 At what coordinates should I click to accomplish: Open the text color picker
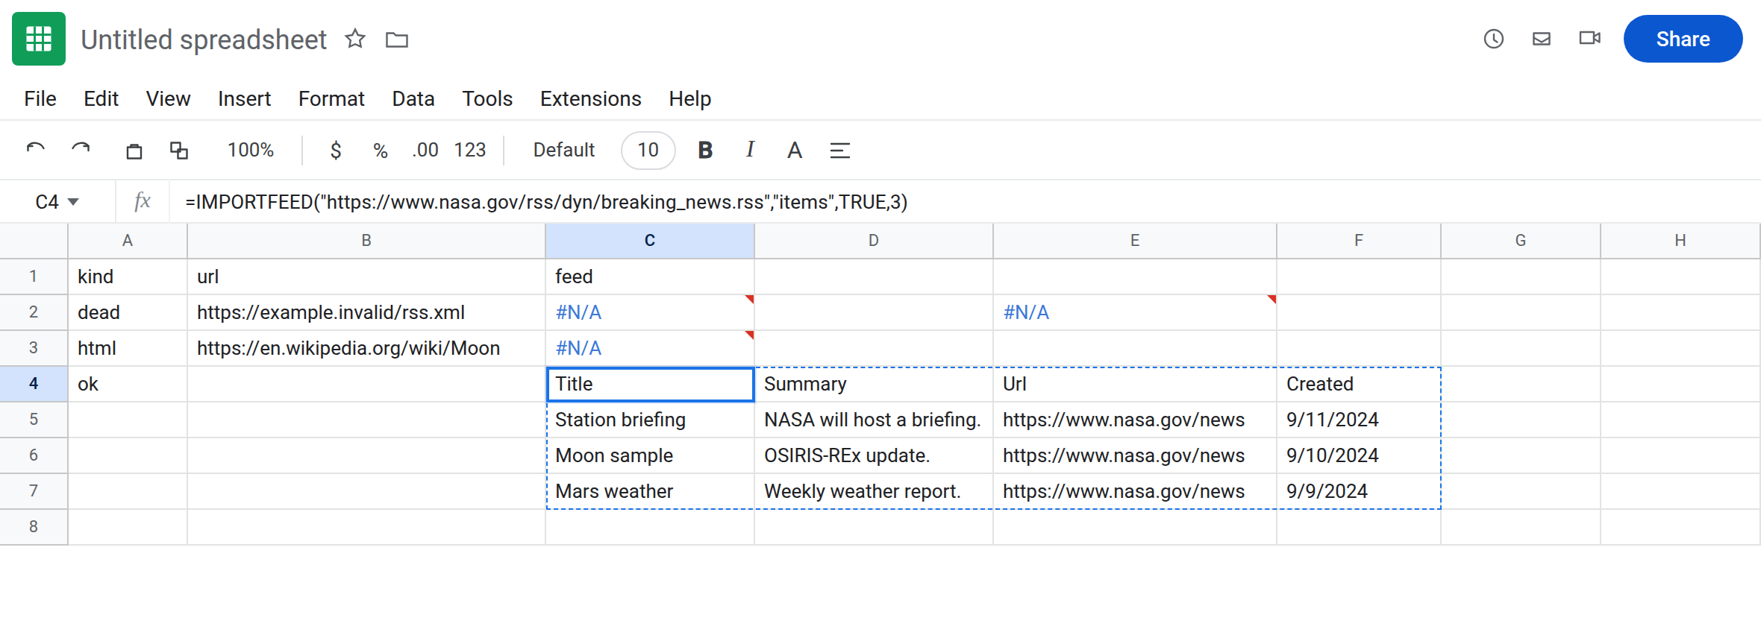(795, 151)
